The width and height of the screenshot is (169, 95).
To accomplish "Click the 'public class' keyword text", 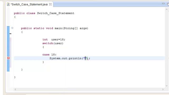I will (x=25, y=13).
